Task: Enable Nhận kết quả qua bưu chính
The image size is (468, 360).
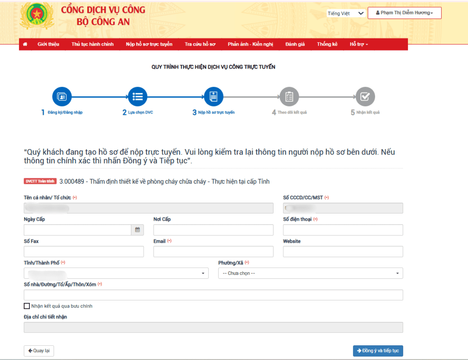Action: tap(27, 306)
